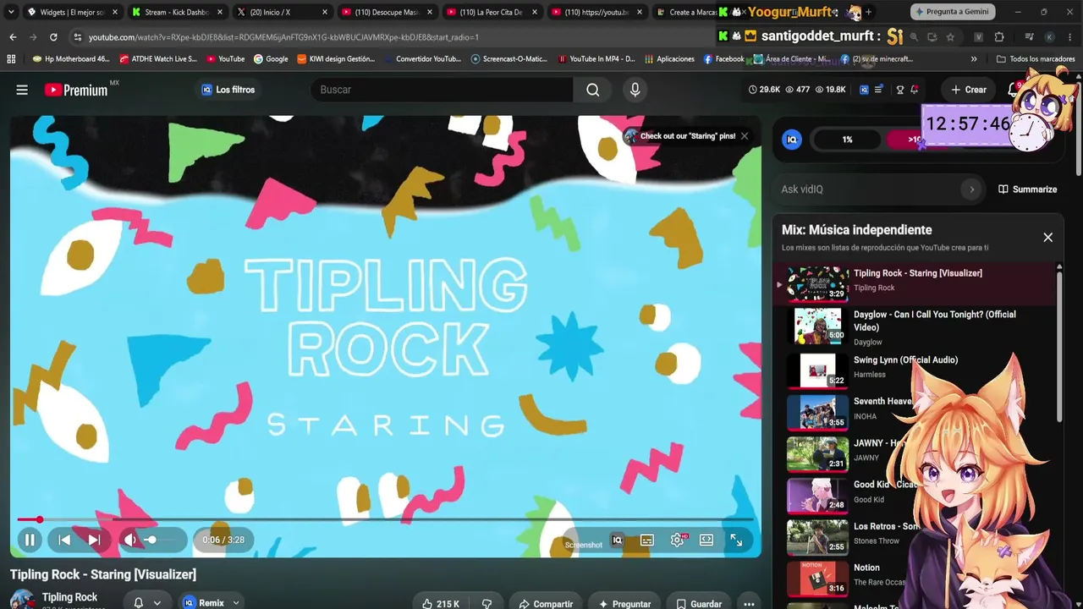This screenshot has width=1083, height=609.
Task: Switch to Widgets browser tab
Action: point(72,12)
